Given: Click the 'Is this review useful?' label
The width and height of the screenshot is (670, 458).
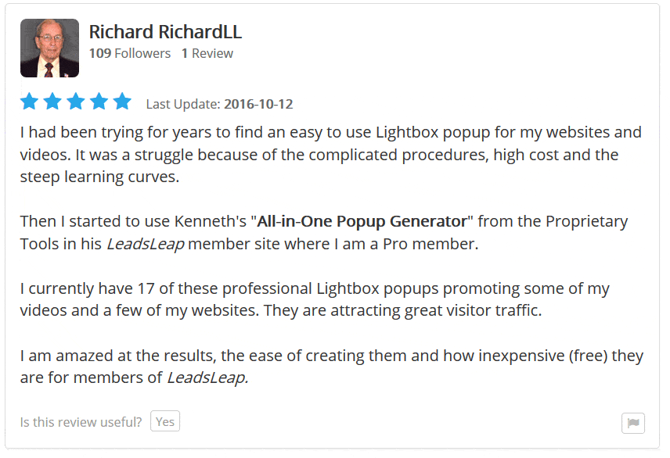Looking at the screenshot, I should pyautogui.click(x=81, y=422).
